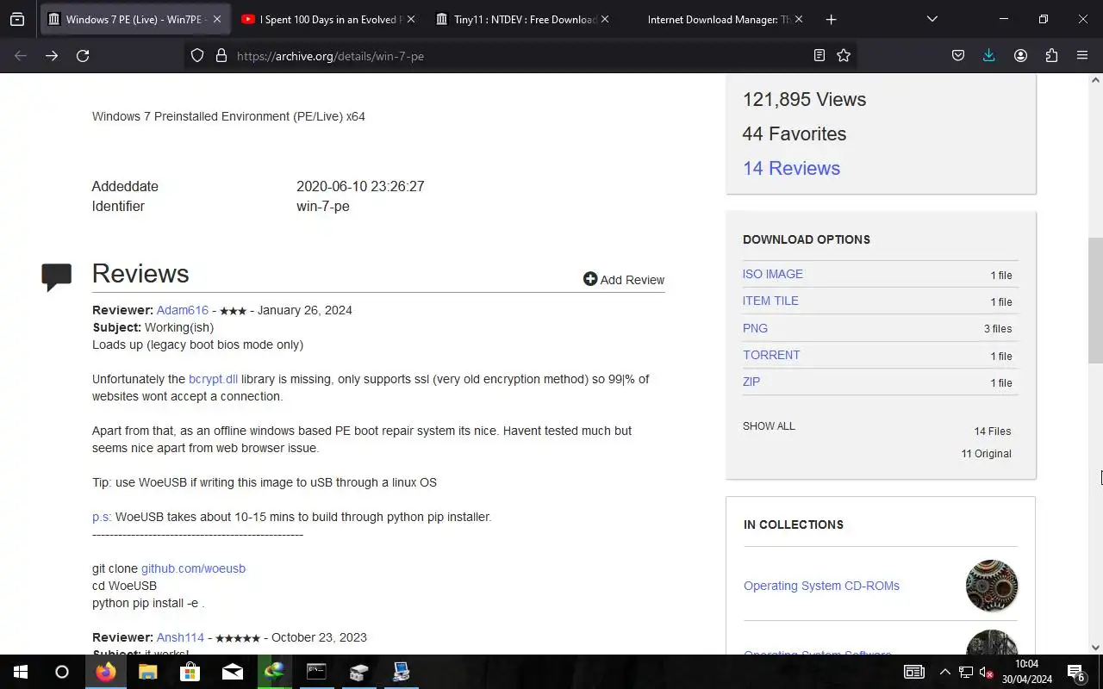Image resolution: width=1103 pixels, height=689 pixels.
Task: Open Operating System CD-ROMs collection
Action: [x=821, y=586]
